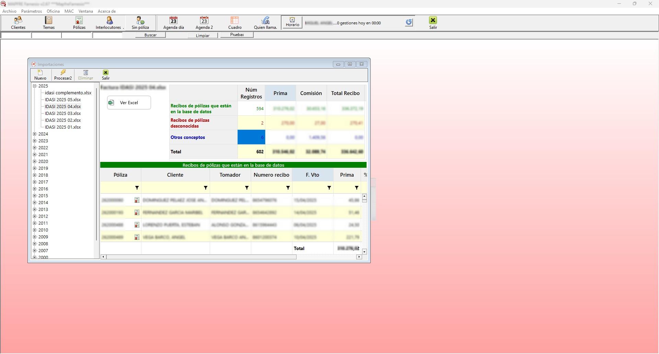Collapse the 2025 tree node

35,86
